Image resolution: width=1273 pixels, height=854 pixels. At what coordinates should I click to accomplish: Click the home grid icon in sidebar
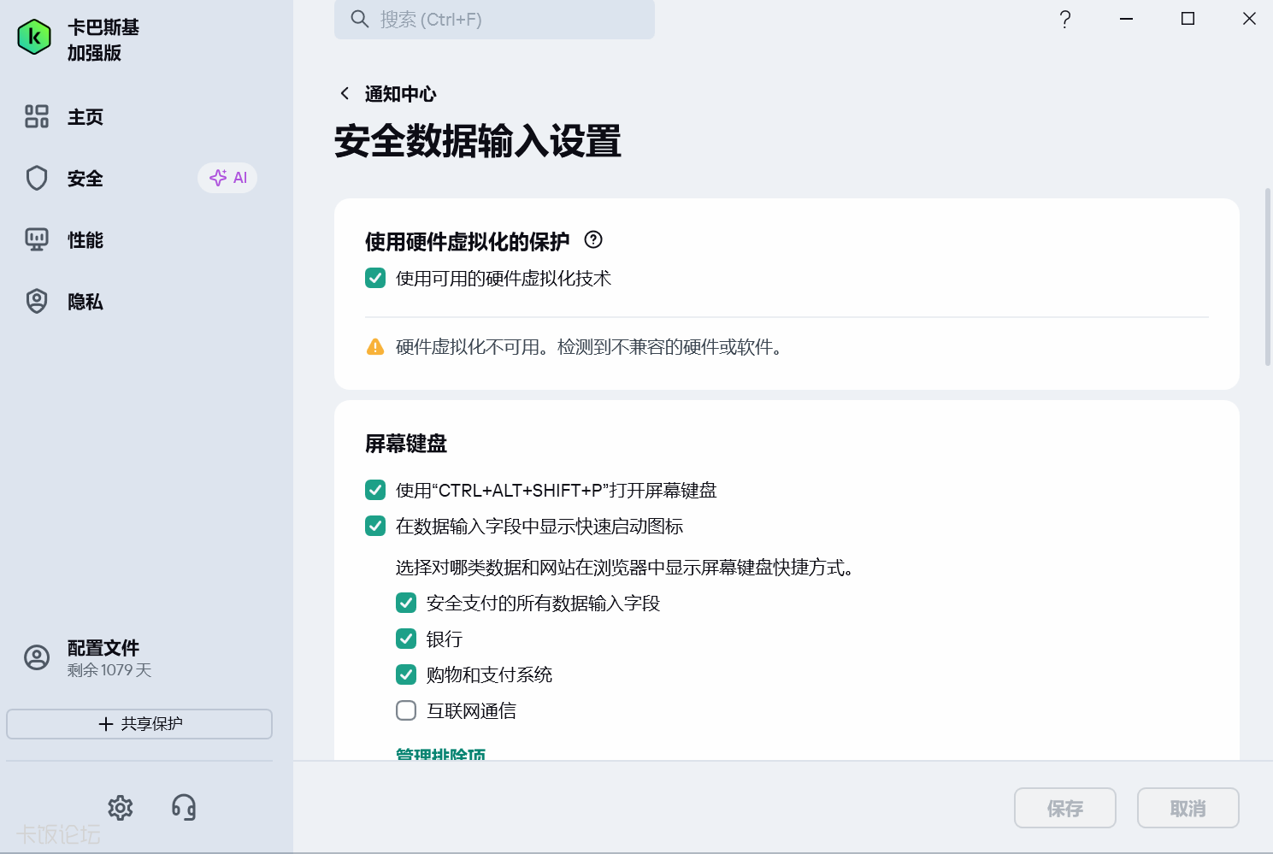pos(37,116)
